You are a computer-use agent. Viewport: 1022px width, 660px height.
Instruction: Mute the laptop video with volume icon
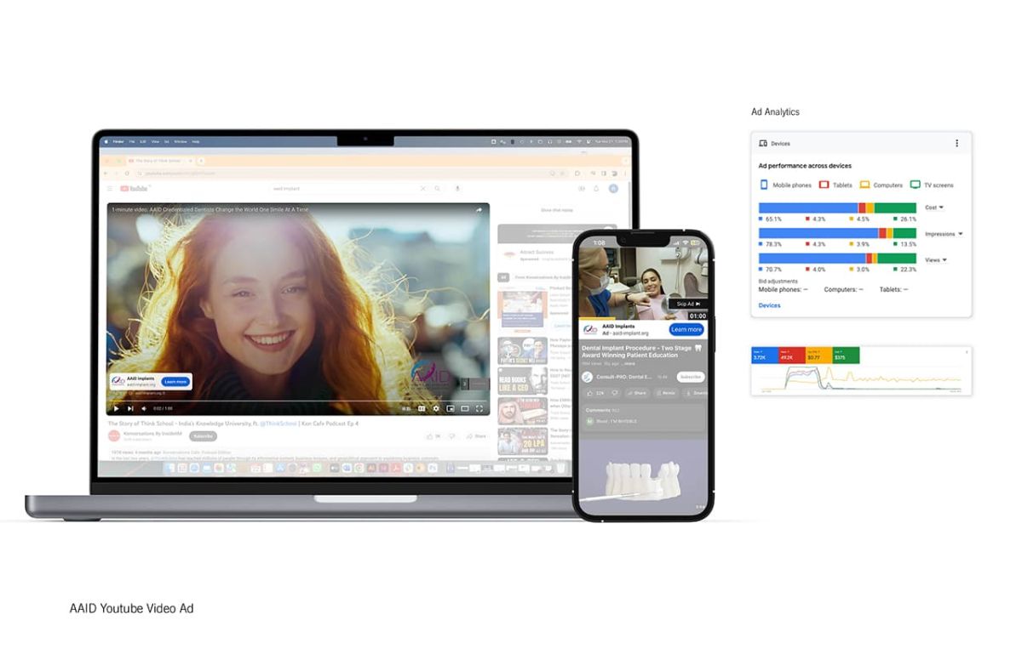[145, 408]
